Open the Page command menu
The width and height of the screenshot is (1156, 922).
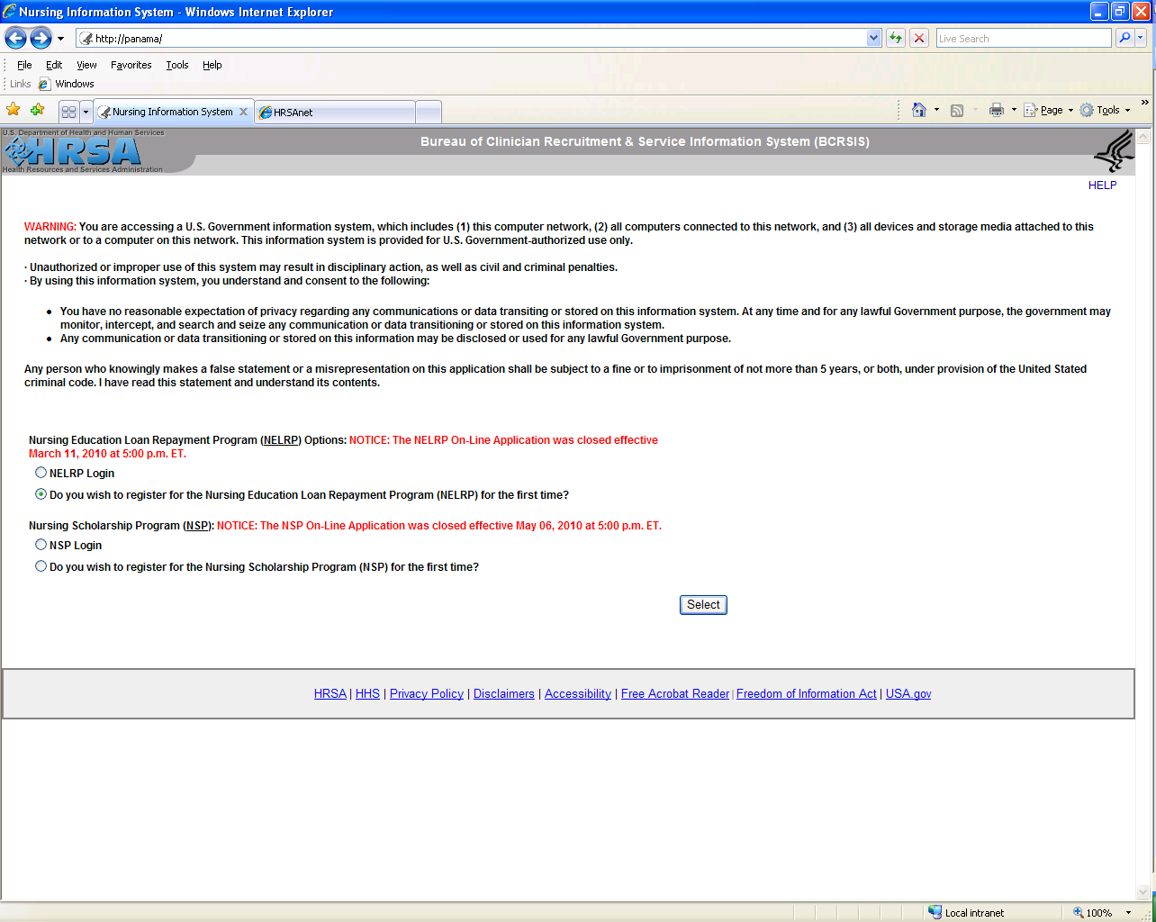1048,110
